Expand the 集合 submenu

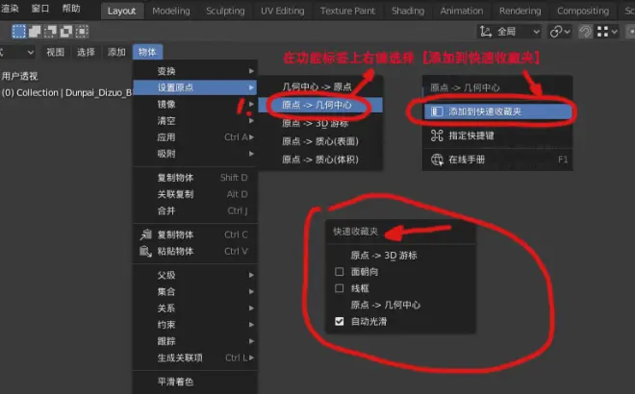(x=195, y=292)
